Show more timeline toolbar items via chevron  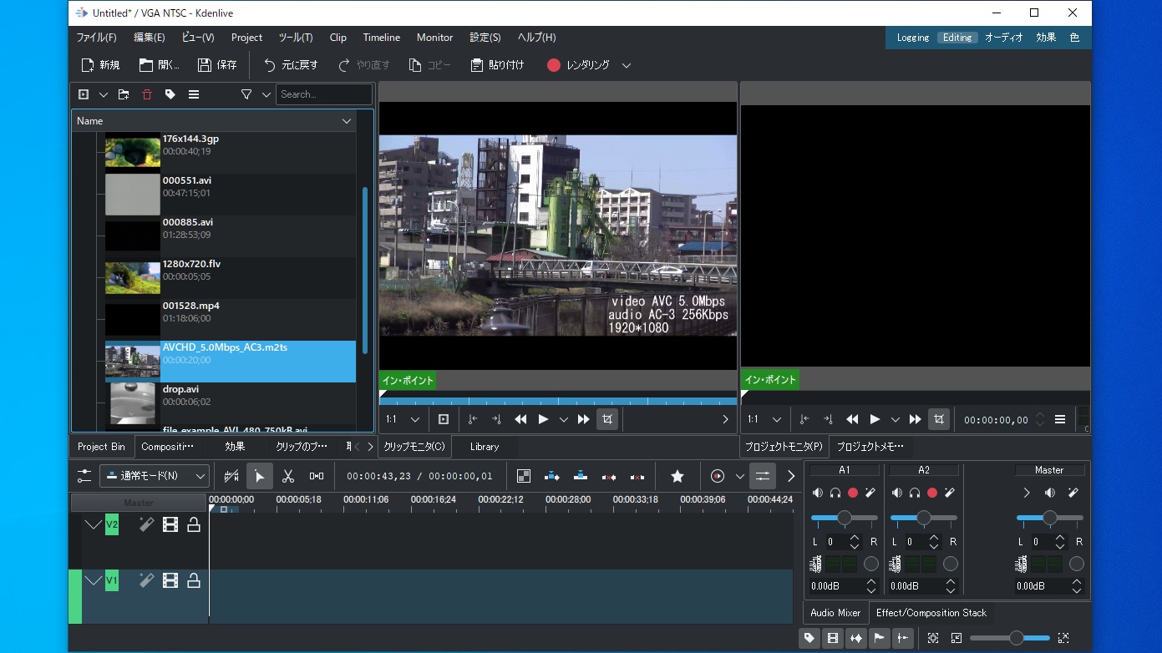(x=791, y=476)
